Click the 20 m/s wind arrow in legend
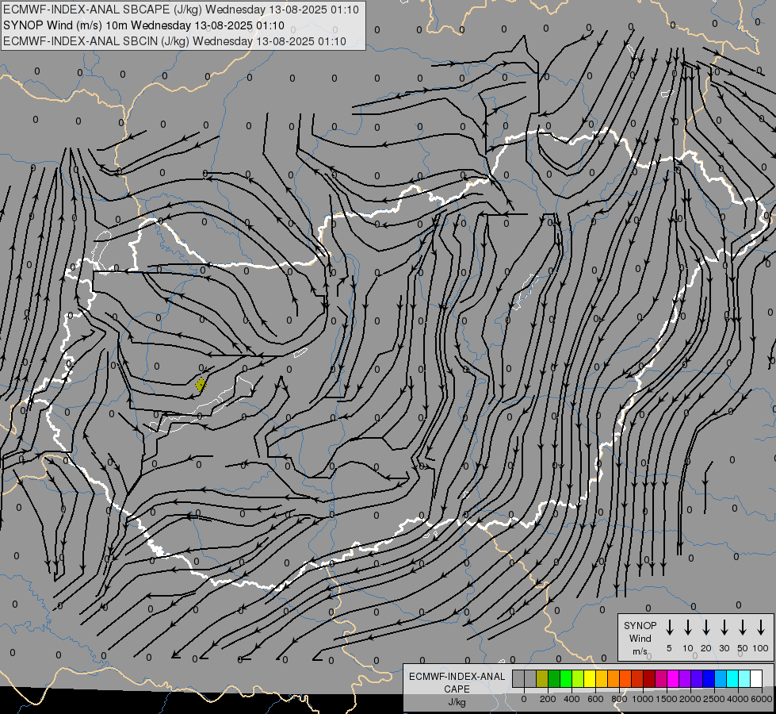This screenshot has width=776, height=714. 706,627
